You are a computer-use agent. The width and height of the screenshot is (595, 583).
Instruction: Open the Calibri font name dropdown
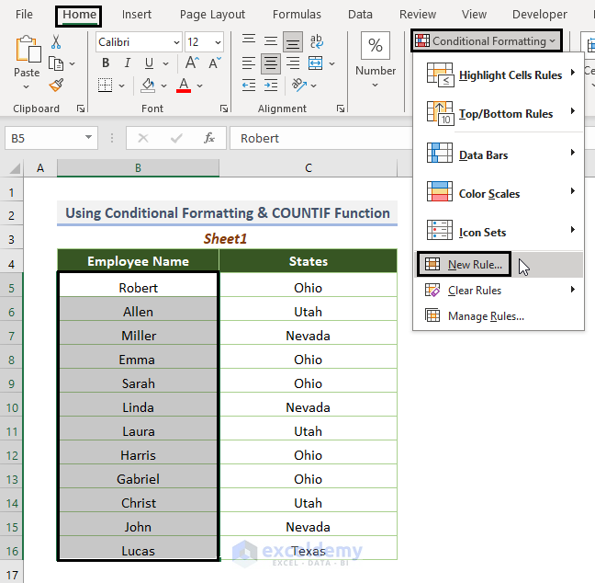point(174,42)
